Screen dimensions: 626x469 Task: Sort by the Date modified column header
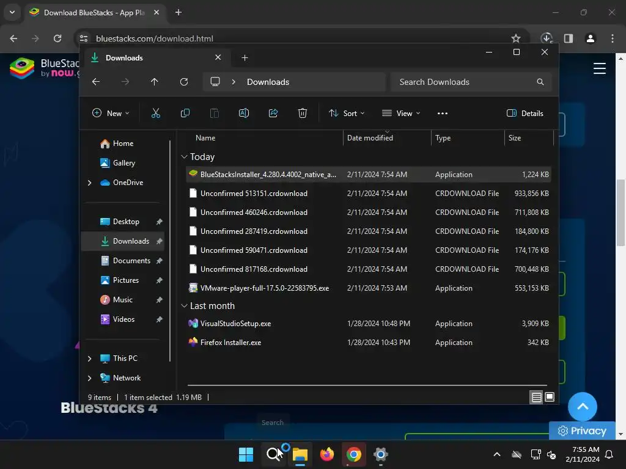(x=386, y=138)
